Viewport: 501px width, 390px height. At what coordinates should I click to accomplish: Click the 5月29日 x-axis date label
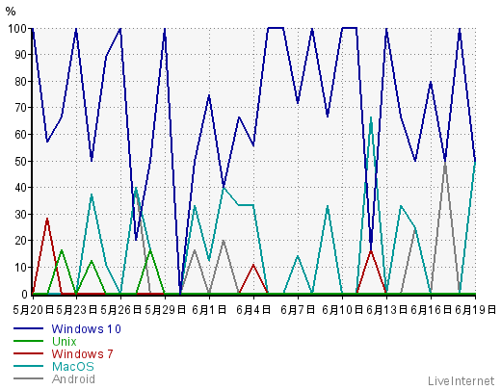click(165, 310)
